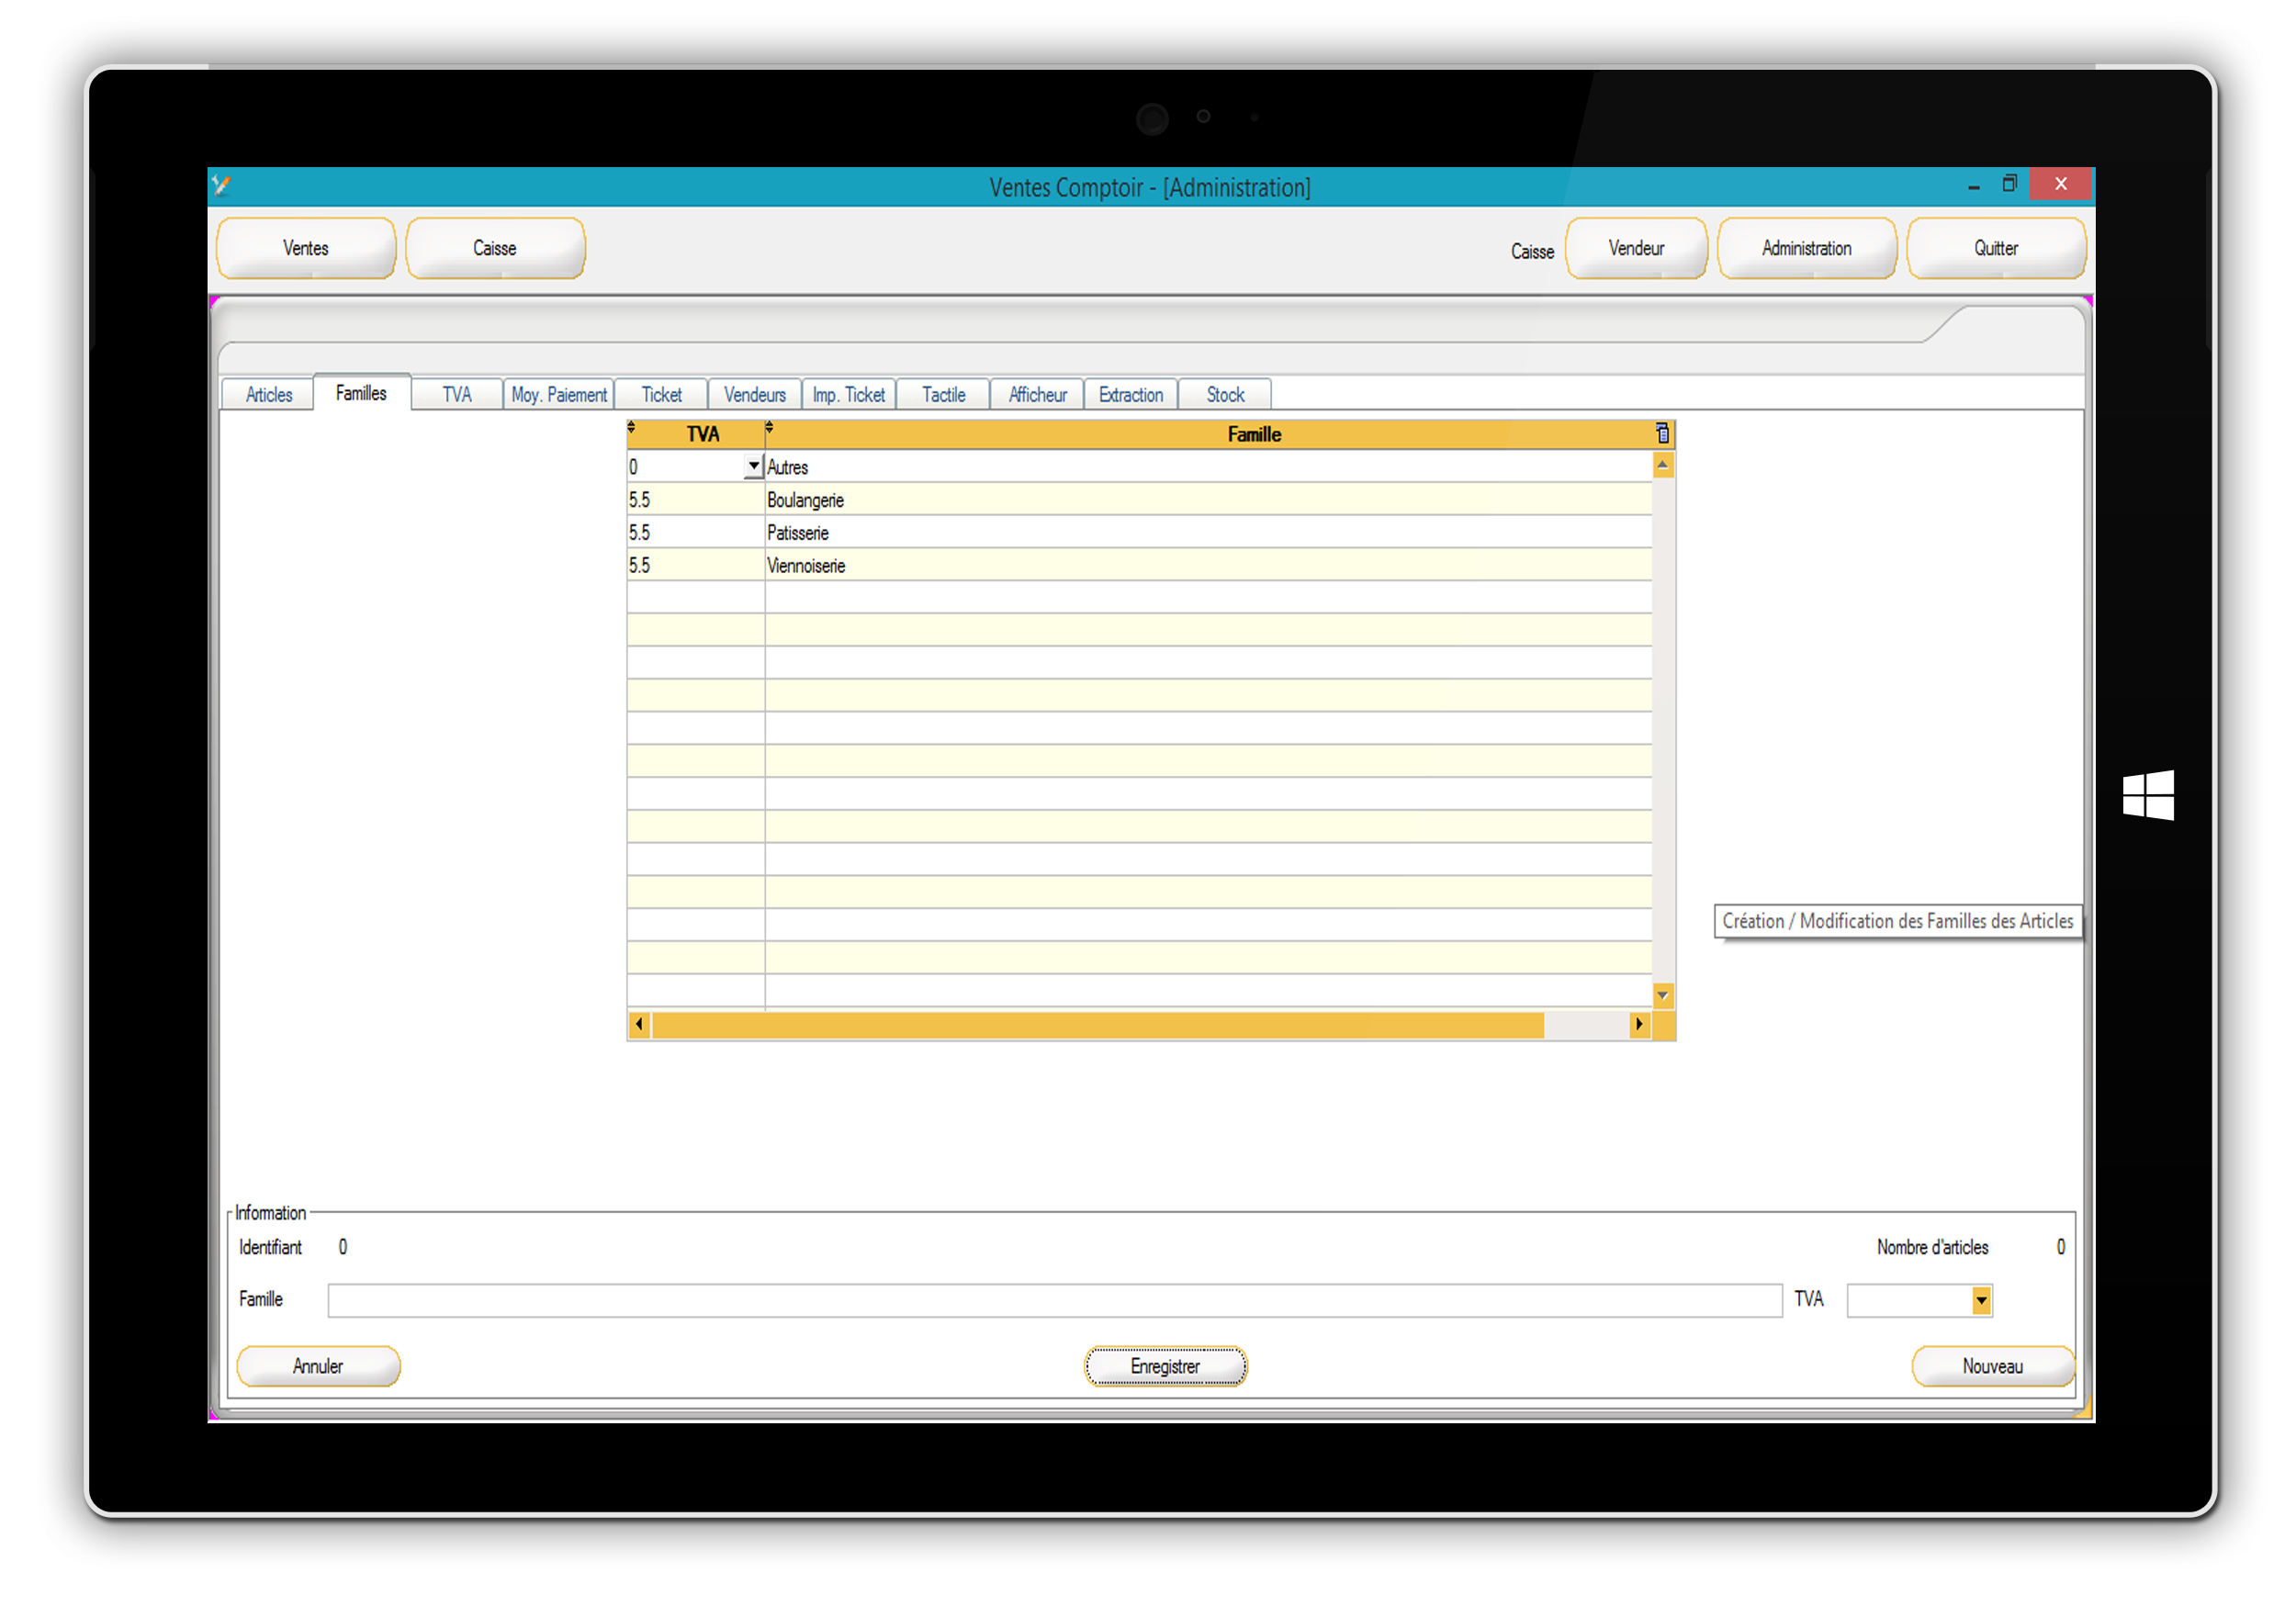Image resolution: width=2296 pixels, height=1606 pixels.
Task: Switch to the Articles tab
Action: 268,395
